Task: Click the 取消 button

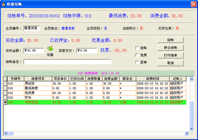Action: click(170, 63)
